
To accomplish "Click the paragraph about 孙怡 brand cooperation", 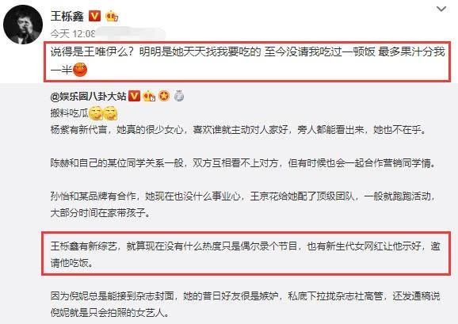I will (x=243, y=204).
